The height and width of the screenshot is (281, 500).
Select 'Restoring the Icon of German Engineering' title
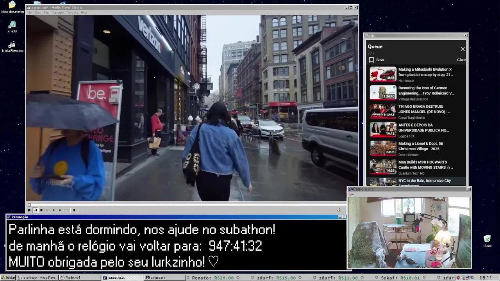pyautogui.click(x=426, y=91)
